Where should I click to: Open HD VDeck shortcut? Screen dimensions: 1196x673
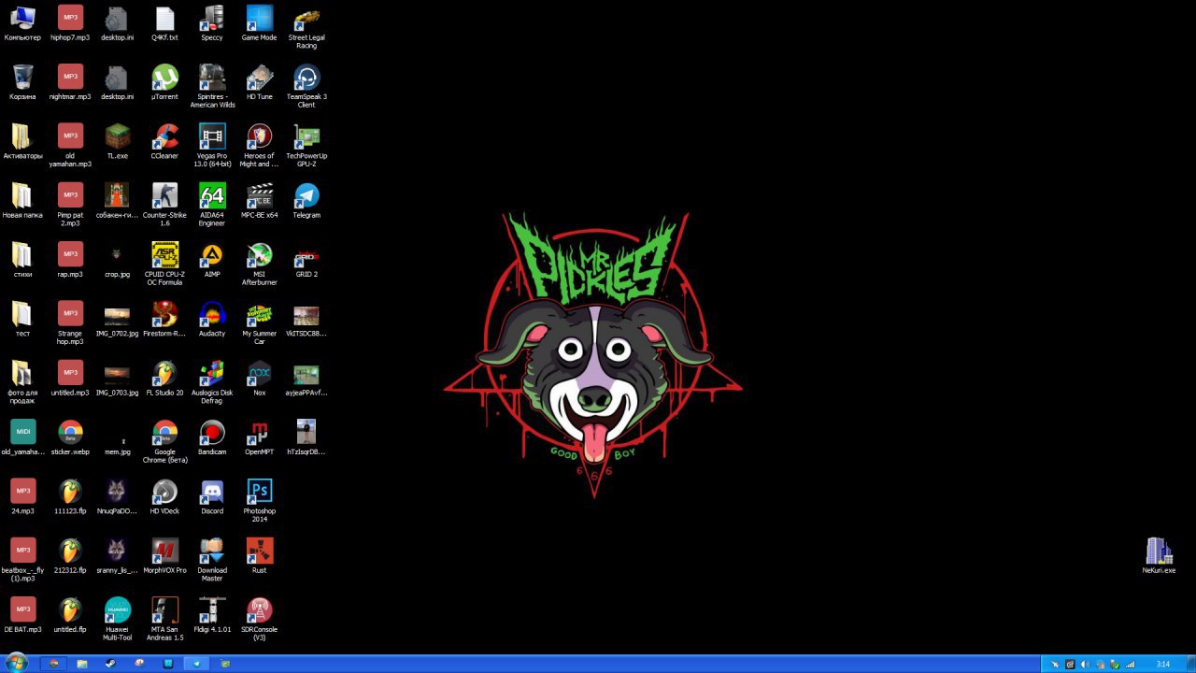pos(164,496)
